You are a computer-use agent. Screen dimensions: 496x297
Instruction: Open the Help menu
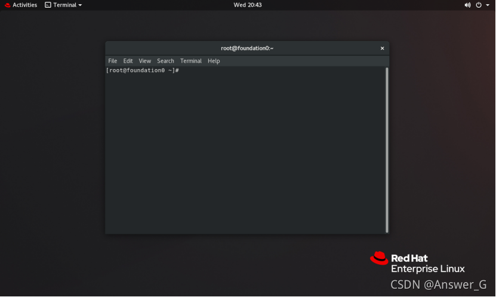pyautogui.click(x=214, y=61)
